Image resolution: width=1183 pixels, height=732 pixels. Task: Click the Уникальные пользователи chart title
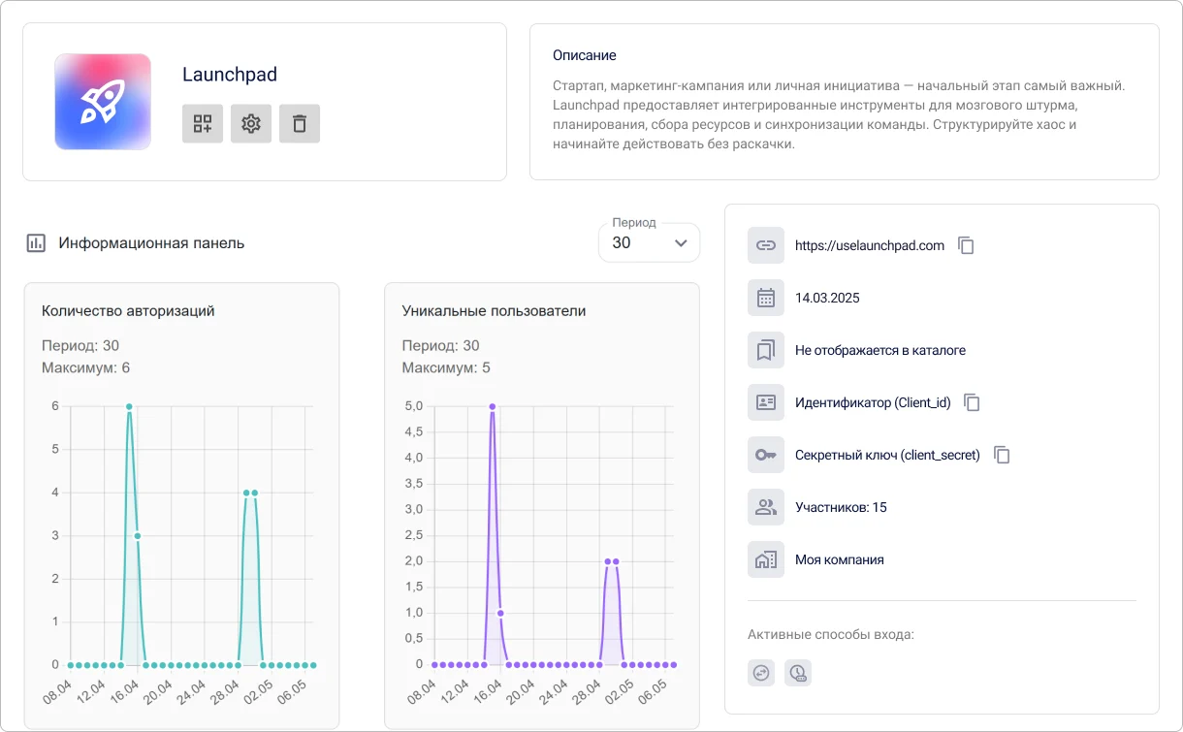494,311
